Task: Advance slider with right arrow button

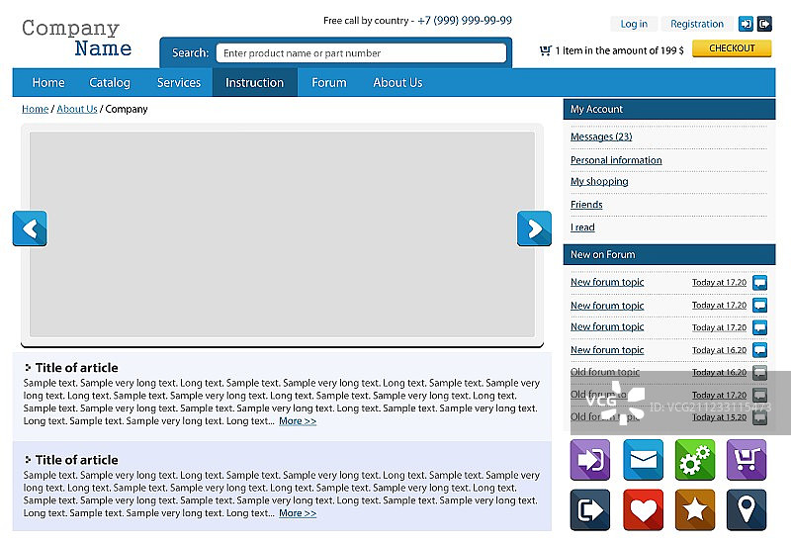Action: [534, 228]
